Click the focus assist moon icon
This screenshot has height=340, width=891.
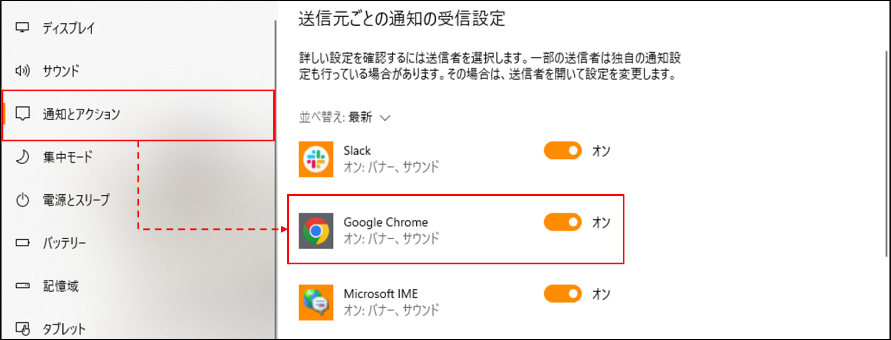click(x=22, y=157)
